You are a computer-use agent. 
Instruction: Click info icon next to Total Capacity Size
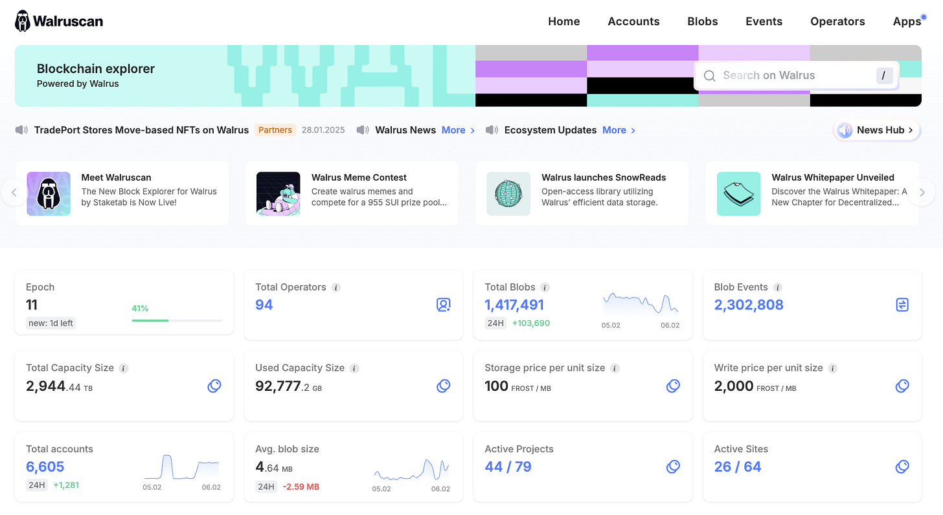[124, 368]
